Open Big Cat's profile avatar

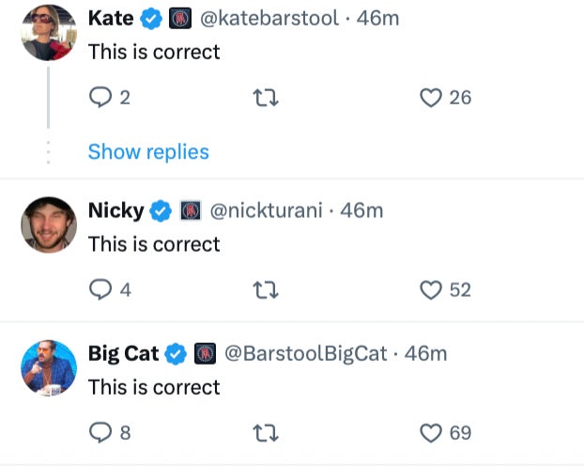[x=48, y=367]
